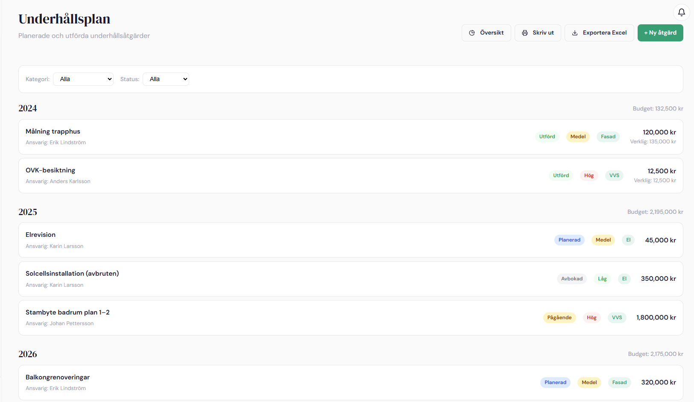The width and height of the screenshot is (694, 402).
Task: Open the Målning trapphus maintenance item
Action: (53, 131)
